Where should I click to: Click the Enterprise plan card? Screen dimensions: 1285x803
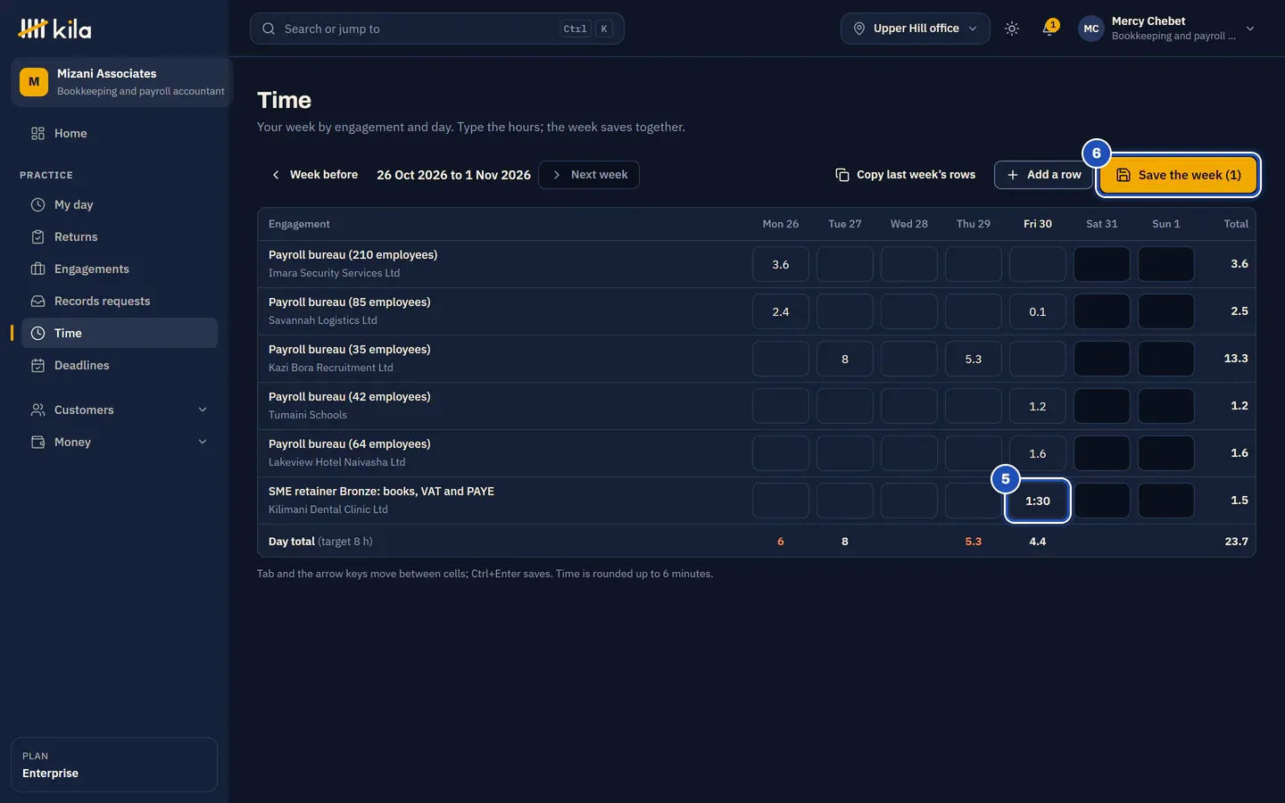tap(114, 765)
